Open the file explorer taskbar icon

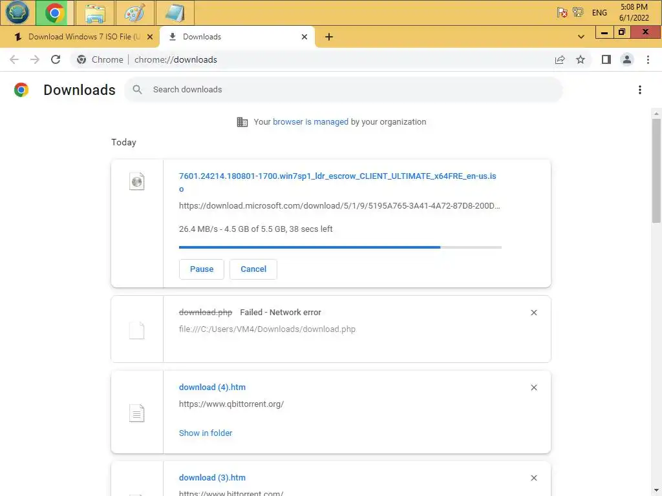click(95, 13)
